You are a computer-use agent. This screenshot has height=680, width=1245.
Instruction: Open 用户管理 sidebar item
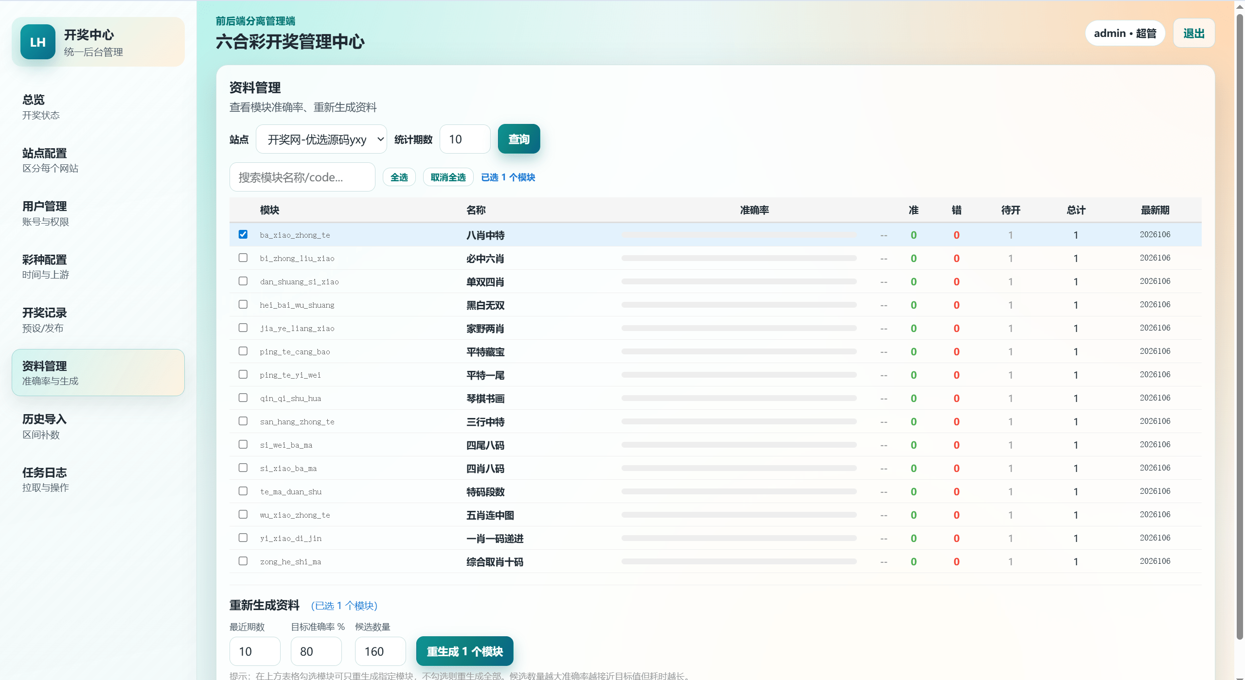(x=98, y=213)
